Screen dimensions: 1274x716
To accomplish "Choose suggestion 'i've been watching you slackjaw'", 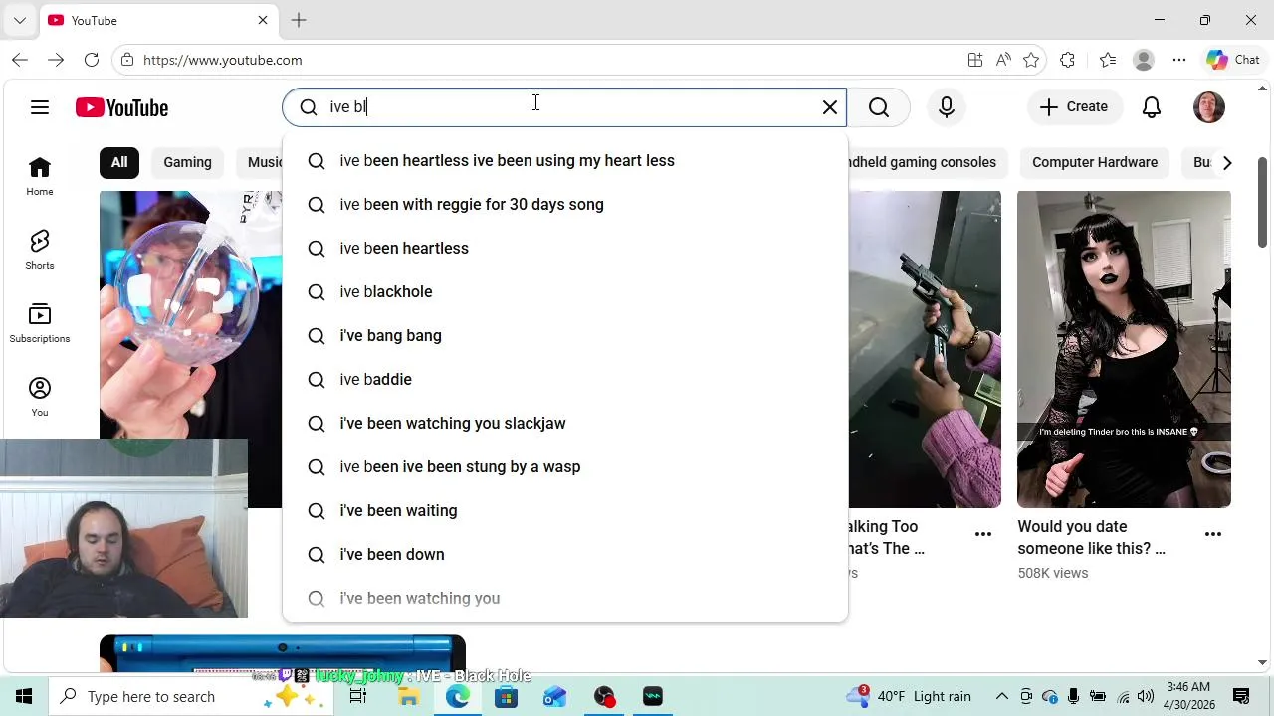I will pos(565,423).
